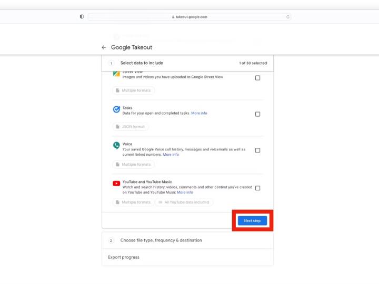The width and height of the screenshot is (379, 284).
Task: Click the Tasks app icon
Action: pos(116,109)
